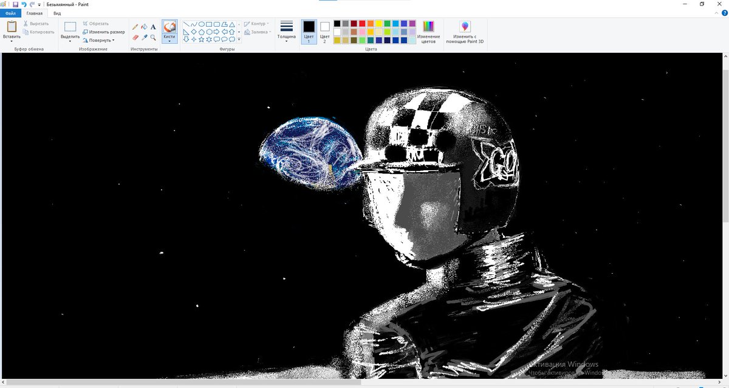The image size is (729, 388).
Task: Pick the orange color swatch
Action: [371, 24]
